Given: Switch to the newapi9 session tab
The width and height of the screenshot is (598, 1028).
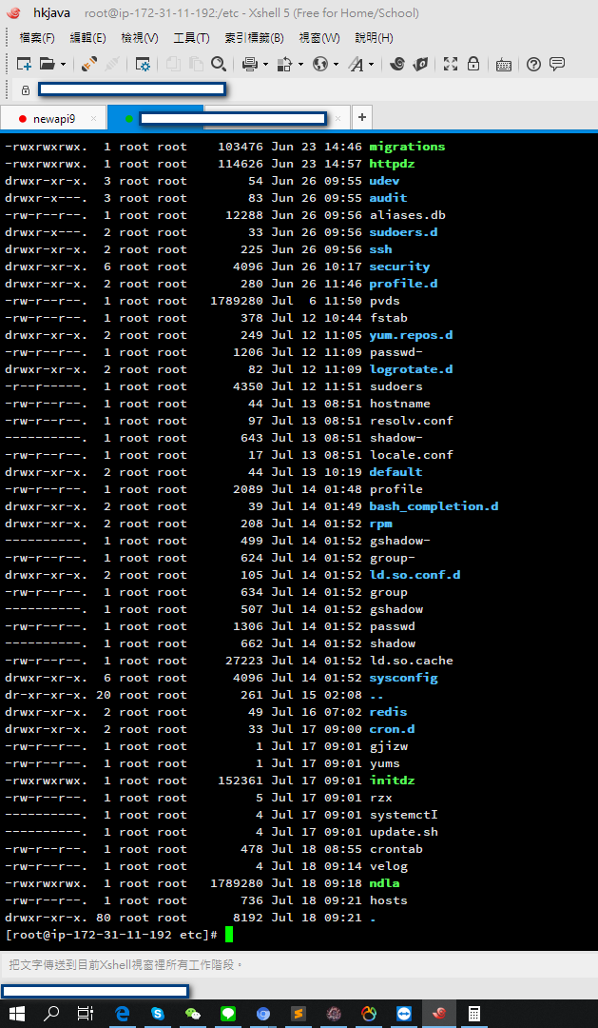Looking at the screenshot, I should pyautogui.click(x=53, y=119).
